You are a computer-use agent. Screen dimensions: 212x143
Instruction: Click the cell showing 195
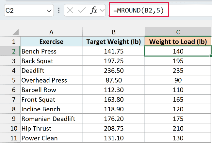[x=178, y=61]
